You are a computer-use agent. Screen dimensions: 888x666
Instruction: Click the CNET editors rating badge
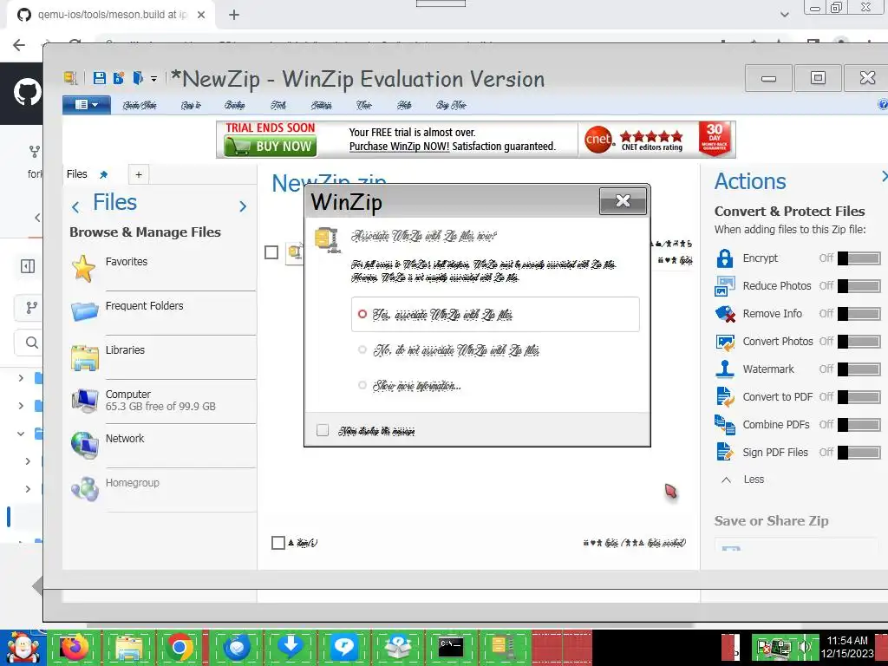pyautogui.click(x=634, y=140)
